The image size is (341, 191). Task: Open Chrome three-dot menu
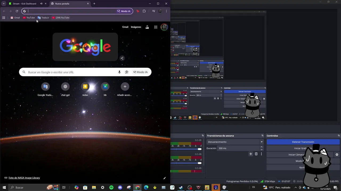pos(166,11)
